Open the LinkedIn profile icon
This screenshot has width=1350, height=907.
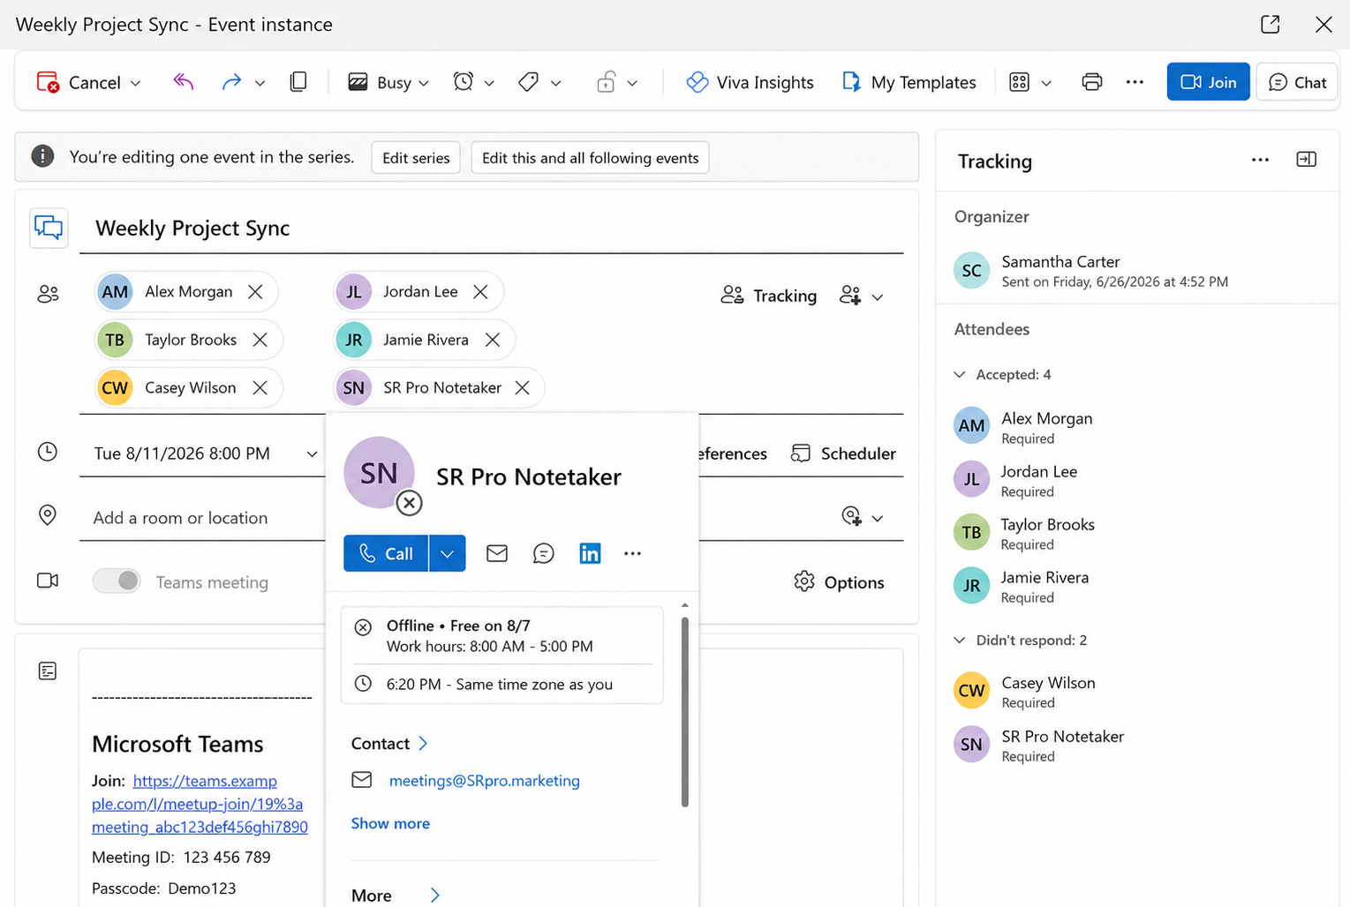point(590,553)
